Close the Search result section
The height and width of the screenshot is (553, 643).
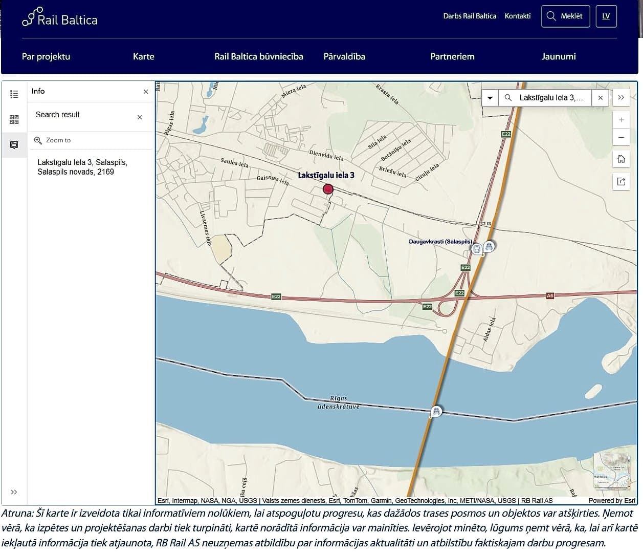[x=140, y=117]
